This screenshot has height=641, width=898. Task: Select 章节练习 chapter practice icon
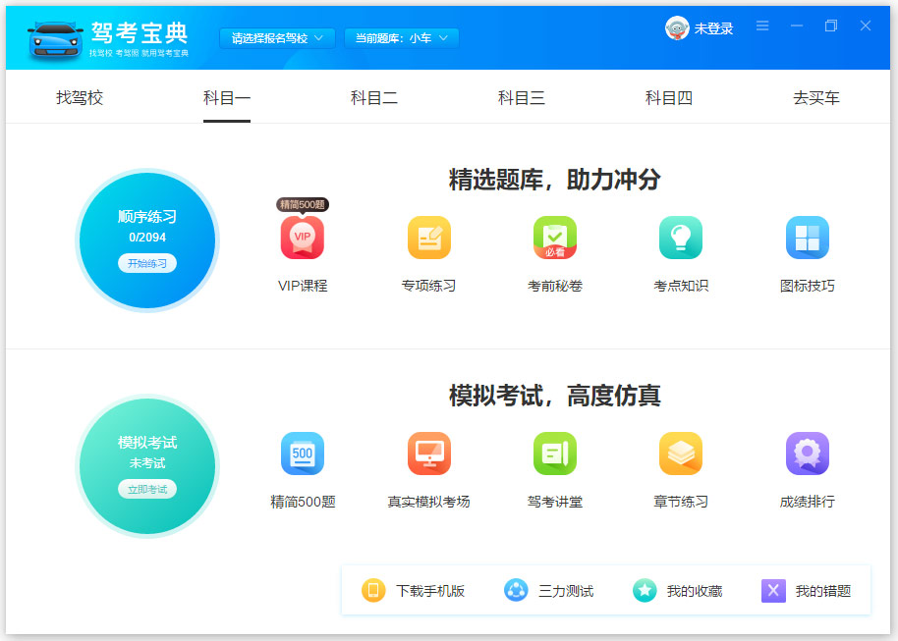[x=680, y=454]
